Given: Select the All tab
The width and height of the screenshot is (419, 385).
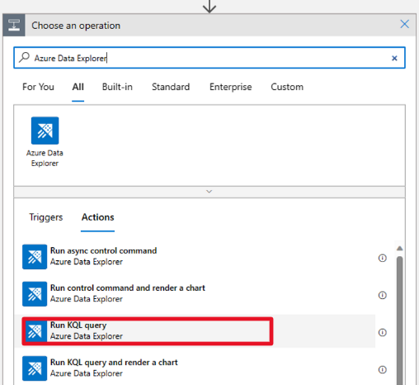Looking at the screenshot, I should [x=78, y=87].
